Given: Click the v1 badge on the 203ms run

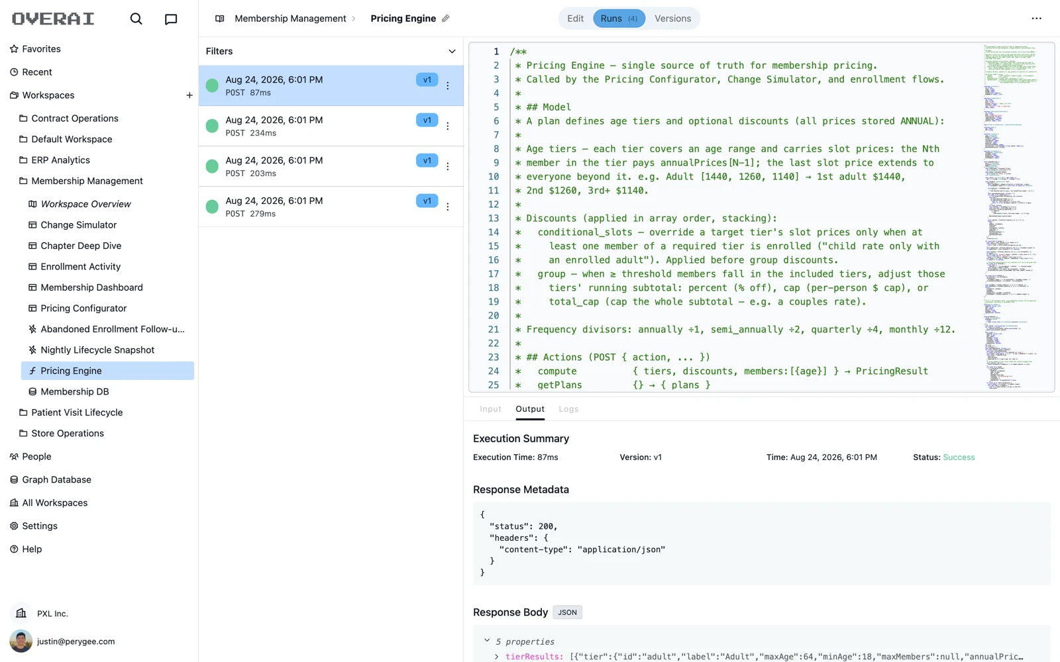Looking at the screenshot, I should click(x=427, y=160).
